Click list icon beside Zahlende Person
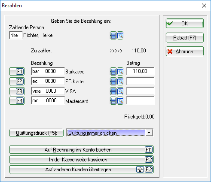This screenshot has height=182, width=211. [113, 36]
